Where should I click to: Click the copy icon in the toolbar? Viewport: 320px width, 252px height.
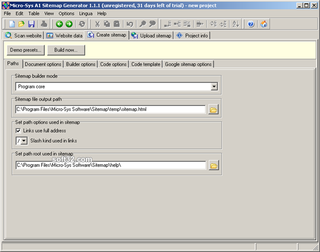(107, 24)
